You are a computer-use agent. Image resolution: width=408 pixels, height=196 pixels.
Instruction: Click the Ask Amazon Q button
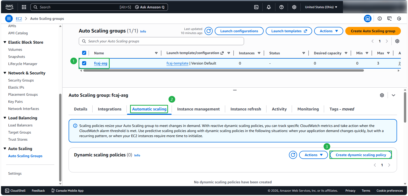pos(150,7)
